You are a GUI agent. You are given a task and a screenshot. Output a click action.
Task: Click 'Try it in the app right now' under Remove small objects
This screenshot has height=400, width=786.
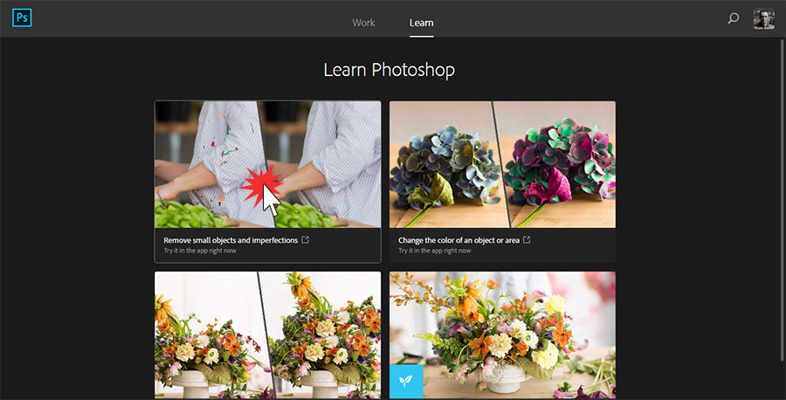pos(199,251)
